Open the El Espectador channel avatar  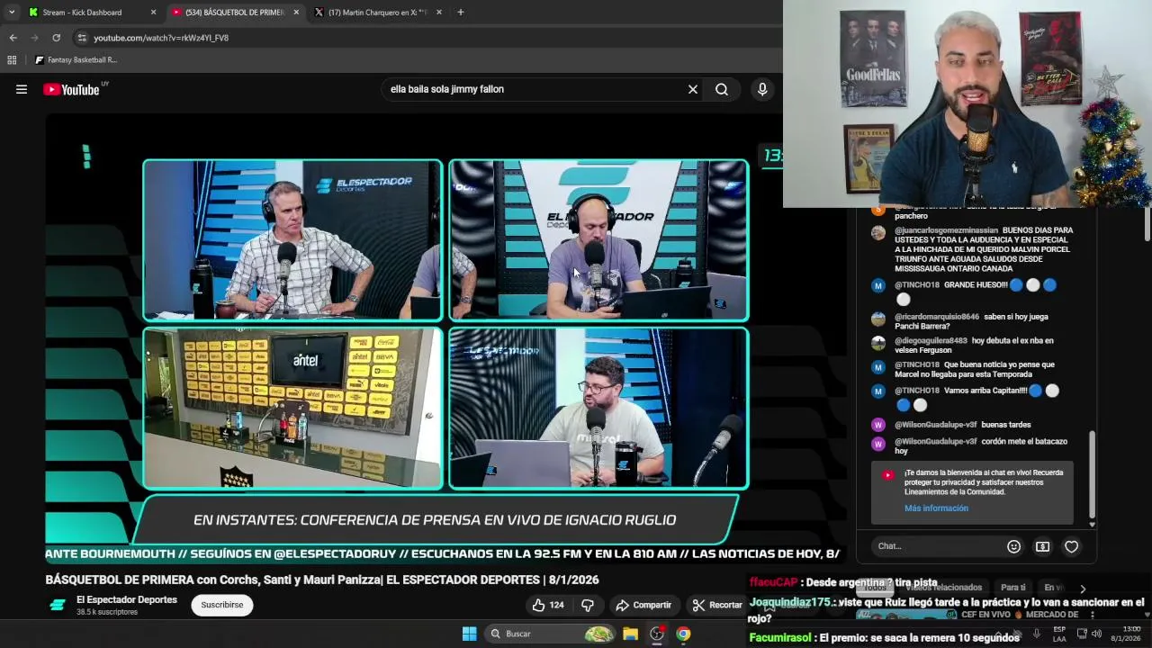point(58,605)
